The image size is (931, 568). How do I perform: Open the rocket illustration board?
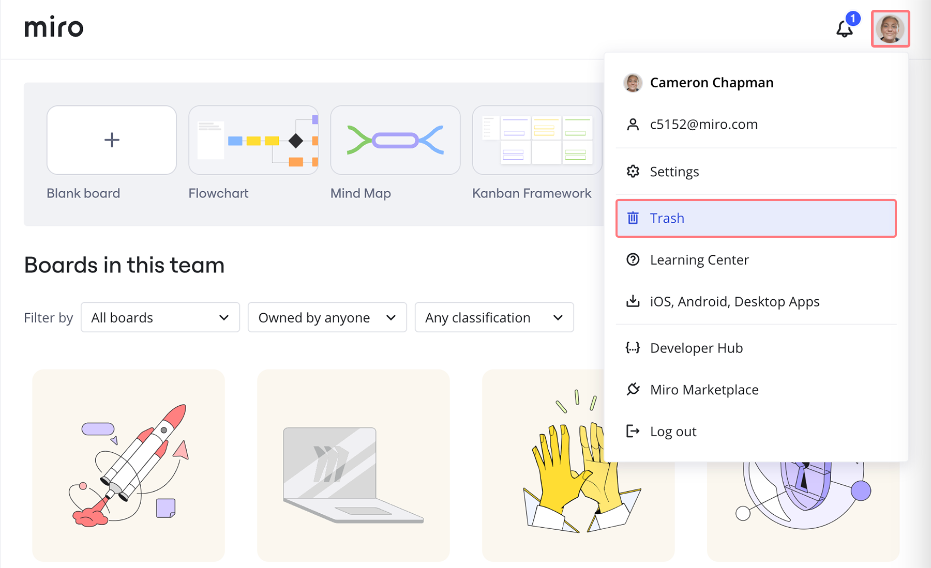(128, 465)
